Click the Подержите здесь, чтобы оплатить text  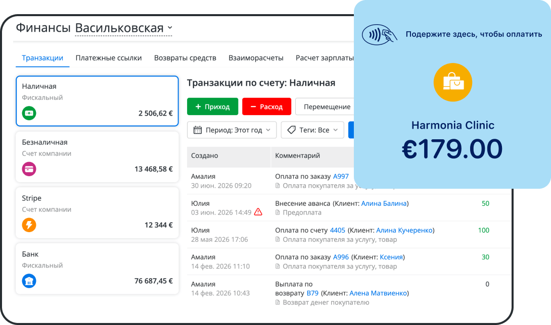coord(474,34)
